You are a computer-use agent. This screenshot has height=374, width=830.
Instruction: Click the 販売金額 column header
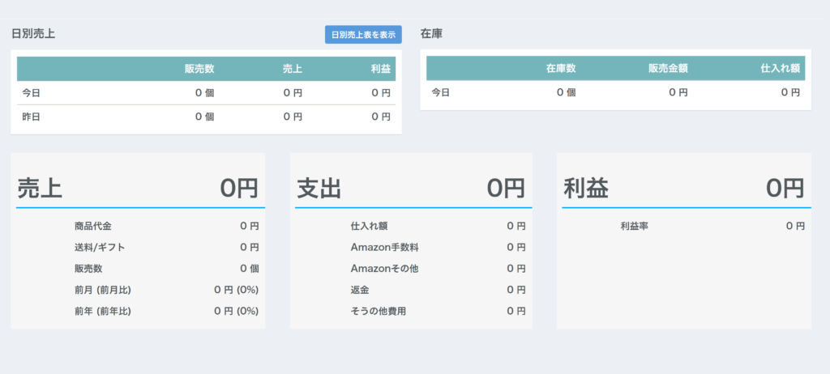coord(668,69)
